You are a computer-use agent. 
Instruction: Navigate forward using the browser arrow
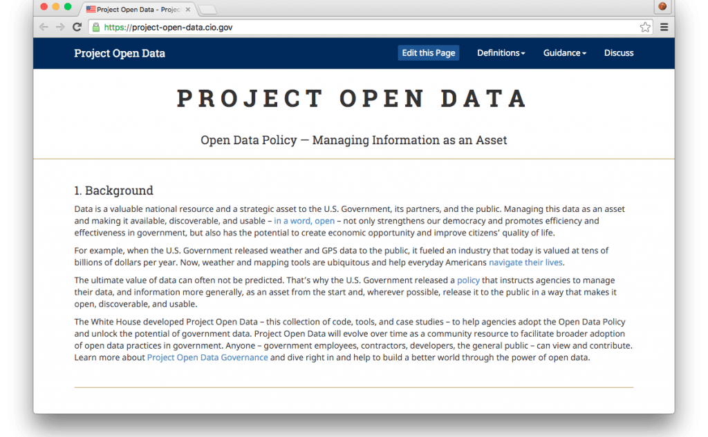click(59, 27)
